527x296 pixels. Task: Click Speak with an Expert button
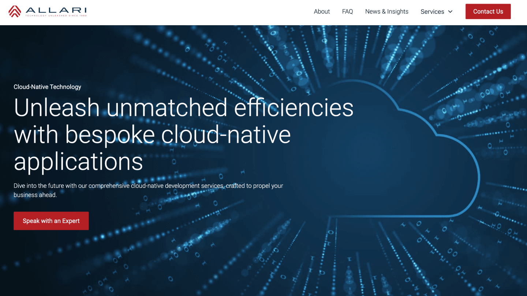click(x=51, y=221)
